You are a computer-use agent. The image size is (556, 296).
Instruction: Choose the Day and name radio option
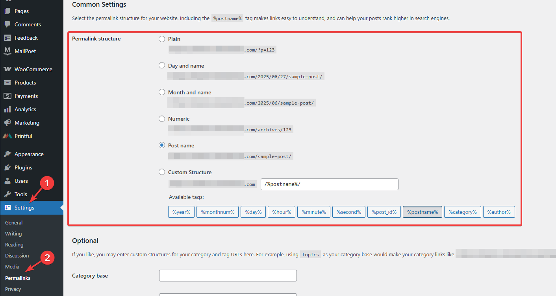(x=162, y=66)
